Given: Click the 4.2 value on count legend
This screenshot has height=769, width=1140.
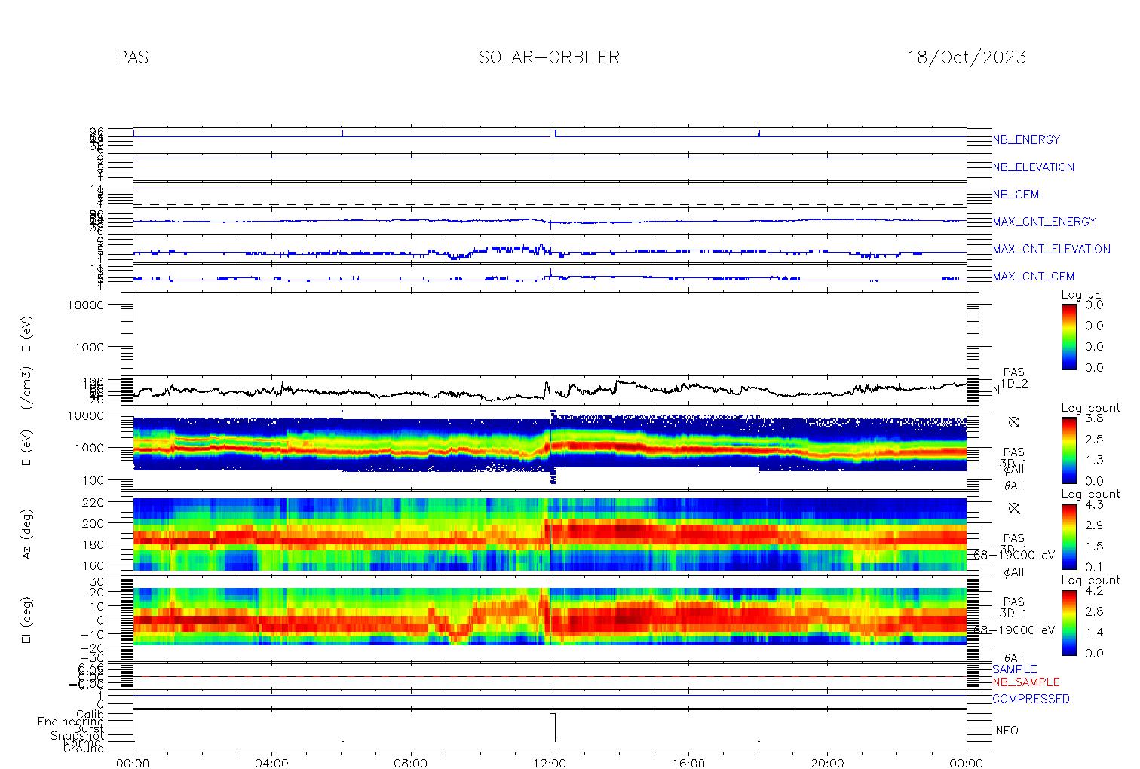Looking at the screenshot, I should 1094,591.
